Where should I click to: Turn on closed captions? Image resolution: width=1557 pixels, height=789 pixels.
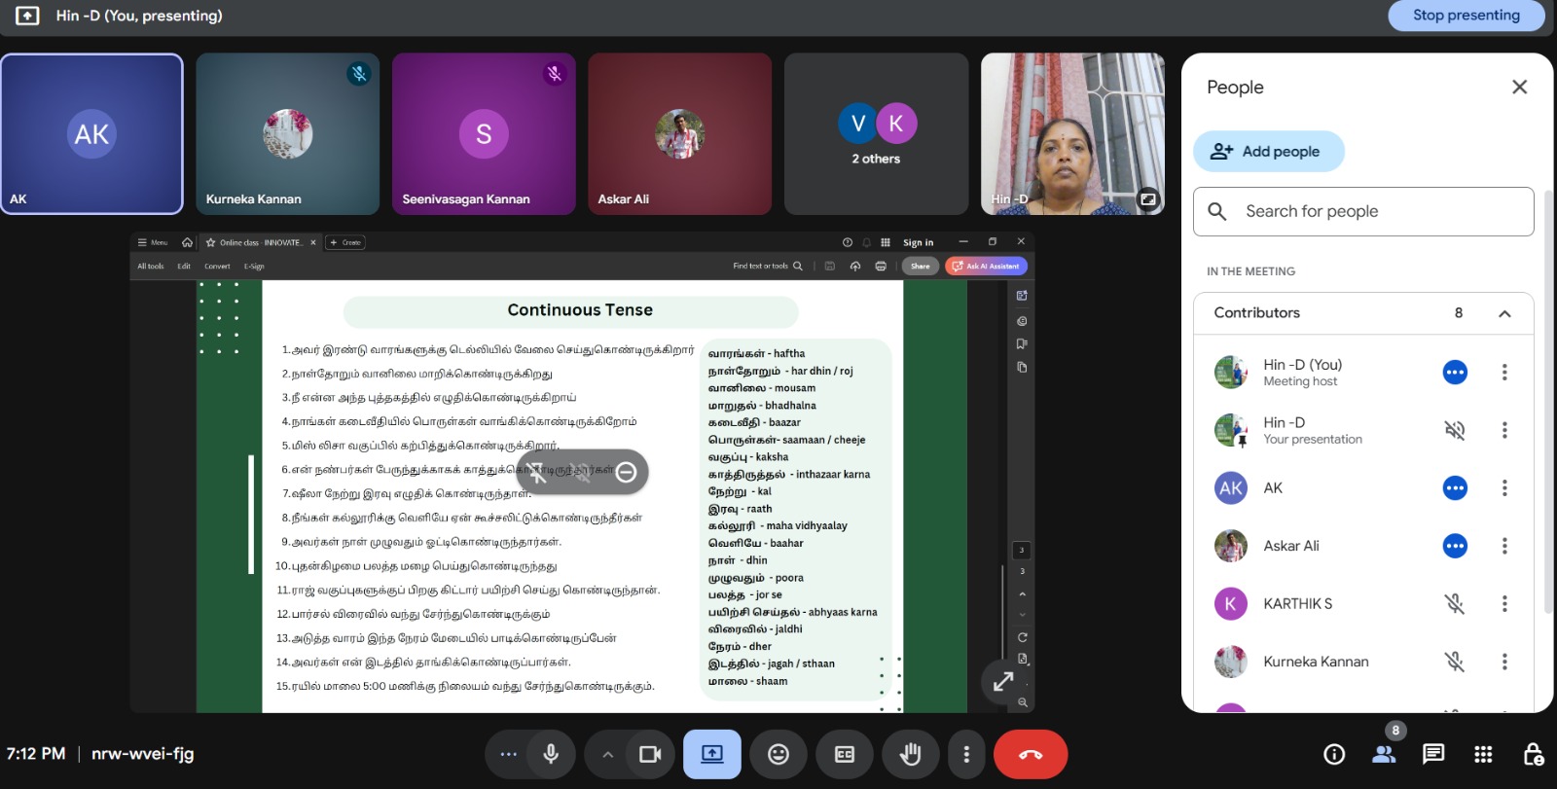coord(844,754)
